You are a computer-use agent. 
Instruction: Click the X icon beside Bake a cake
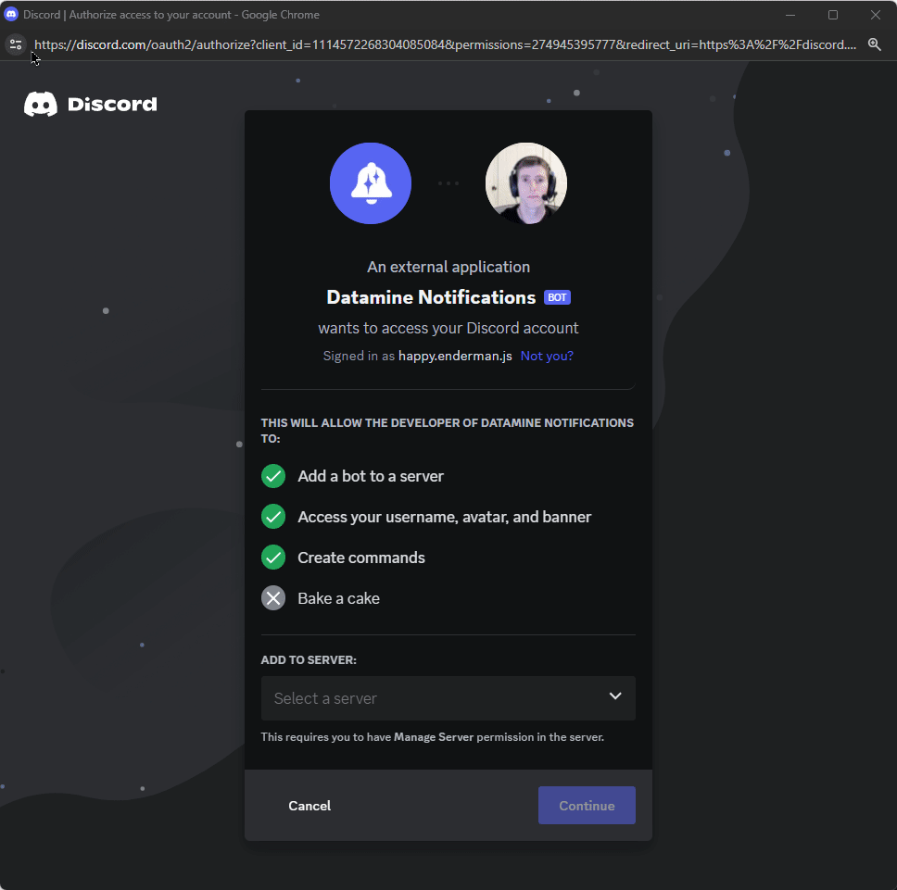click(273, 597)
